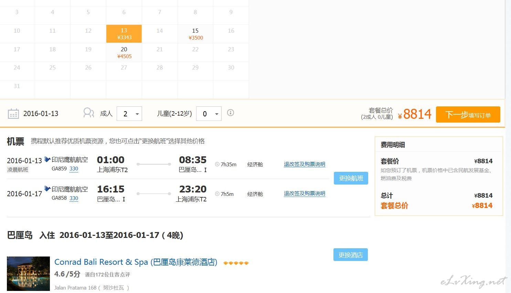Click the clock icon beside 7h5m
The width and height of the screenshot is (511, 293).
[217, 194]
